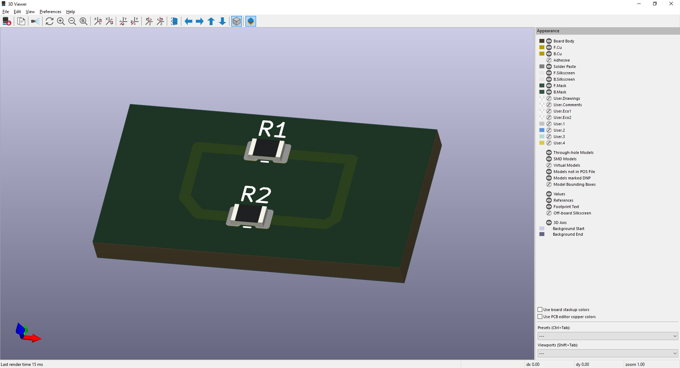Pan the board with the left arrow
Viewport: 680px width, 368px height.
pyautogui.click(x=188, y=22)
